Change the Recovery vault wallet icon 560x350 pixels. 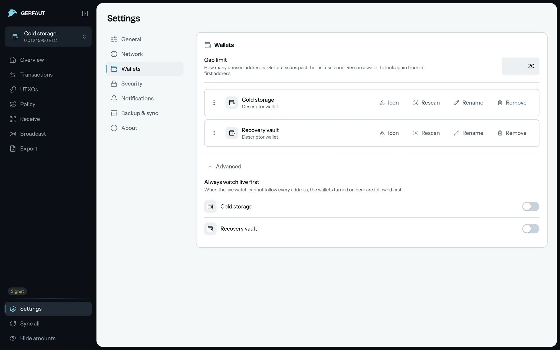(x=389, y=133)
